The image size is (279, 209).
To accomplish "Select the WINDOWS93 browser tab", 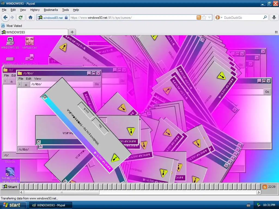I will coord(34,32).
